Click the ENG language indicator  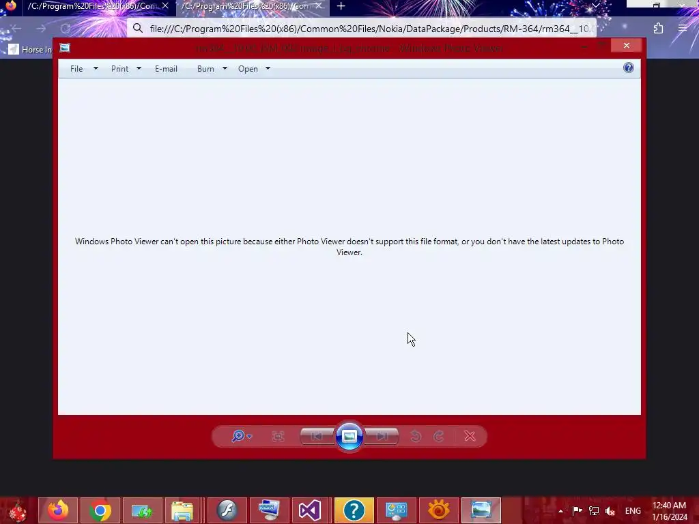tap(633, 510)
